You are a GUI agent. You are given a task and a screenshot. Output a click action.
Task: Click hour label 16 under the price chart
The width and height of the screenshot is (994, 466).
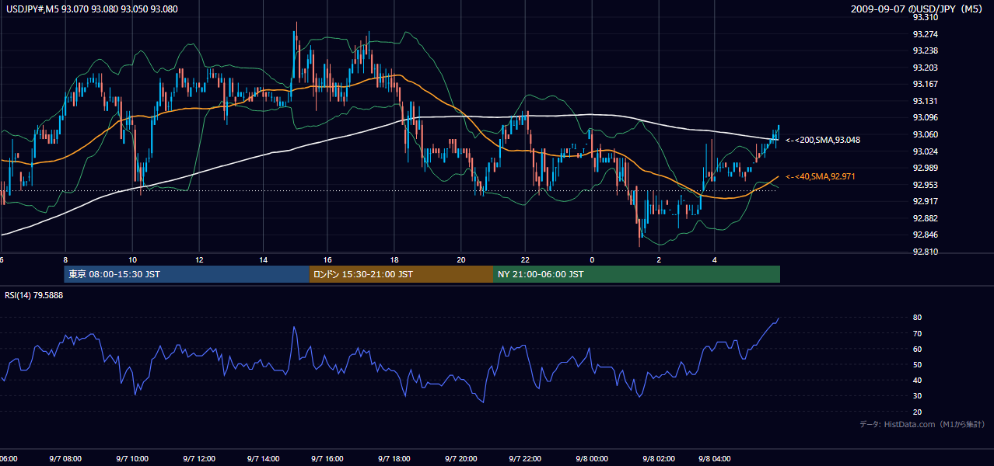click(x=327, y=260)
